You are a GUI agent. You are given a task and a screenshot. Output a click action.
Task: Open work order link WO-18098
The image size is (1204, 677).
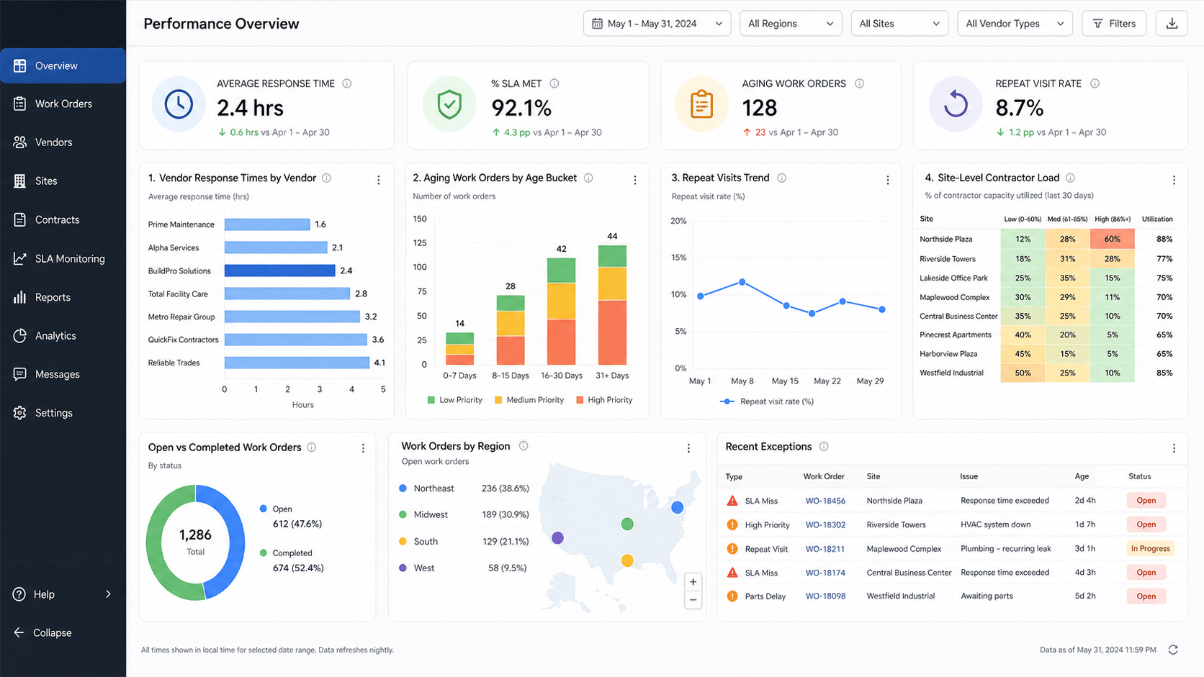click(825, 596)
